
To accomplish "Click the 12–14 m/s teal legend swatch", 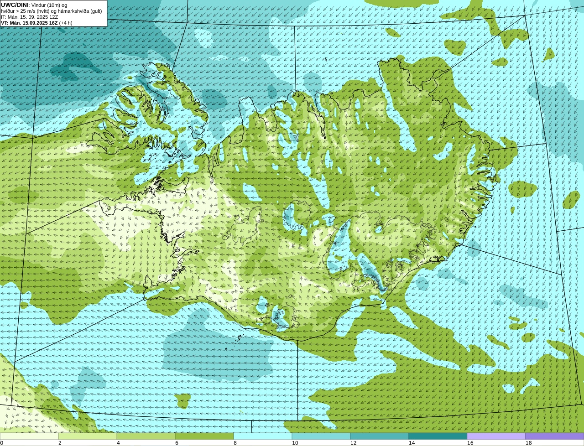I will [x=380, y=436].
